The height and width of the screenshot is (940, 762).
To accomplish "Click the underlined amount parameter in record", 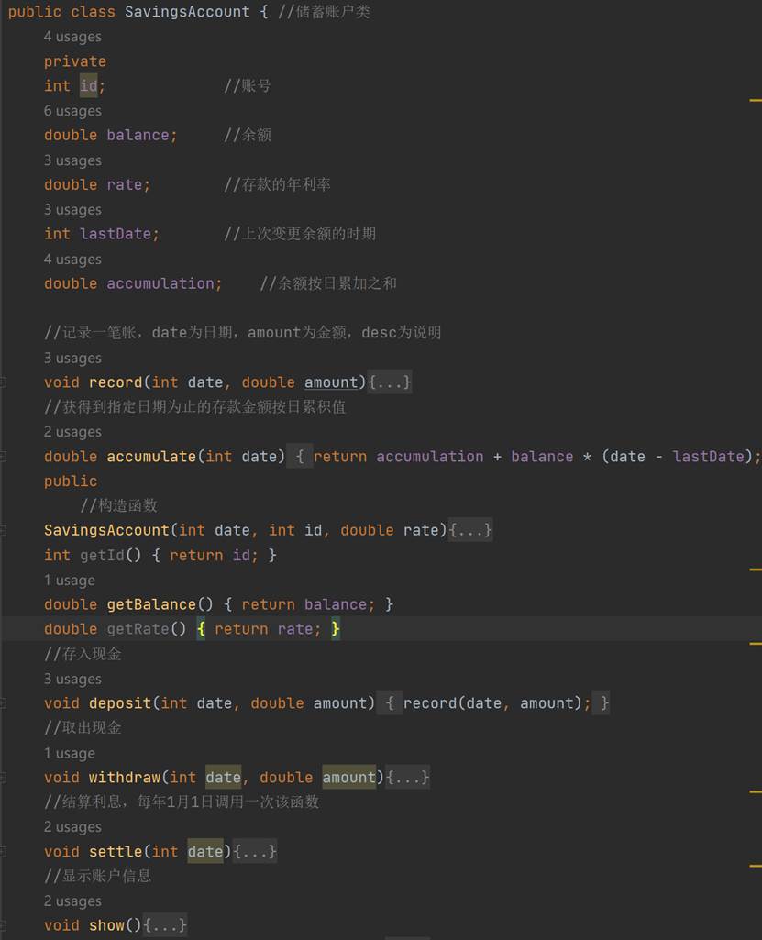I will (x=331, y=382).
